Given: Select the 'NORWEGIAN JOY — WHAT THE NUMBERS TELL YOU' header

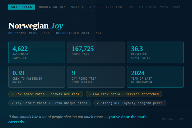Looking at the screenshot, I should (80, 7).
